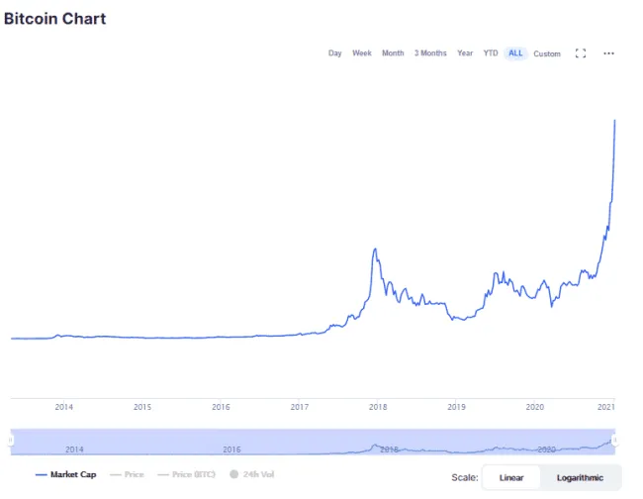The image size is (643, 499).
Task: Open the Custom date range picker
Action: pos(547,53)
